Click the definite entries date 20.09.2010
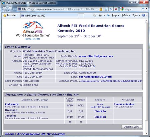 click(87, 66)
